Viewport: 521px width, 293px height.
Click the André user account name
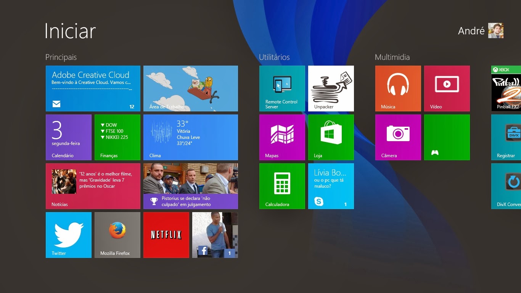(x=471, y=31)
